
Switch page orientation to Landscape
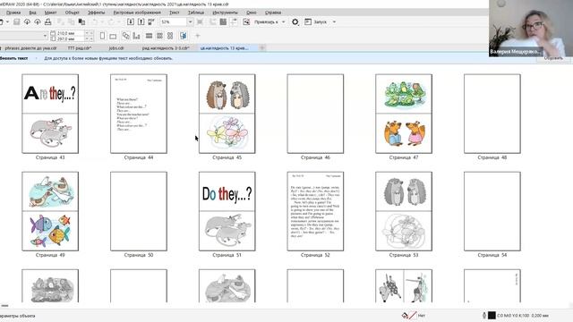(113, 36)
